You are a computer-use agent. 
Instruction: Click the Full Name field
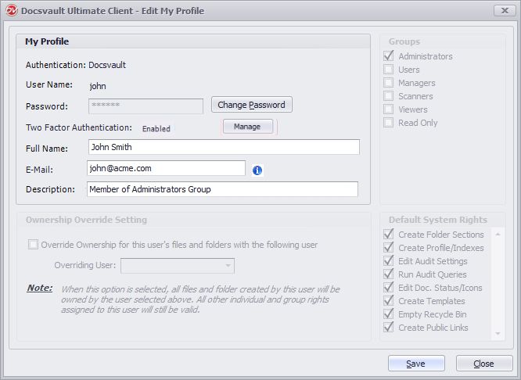tap(223, 147)
